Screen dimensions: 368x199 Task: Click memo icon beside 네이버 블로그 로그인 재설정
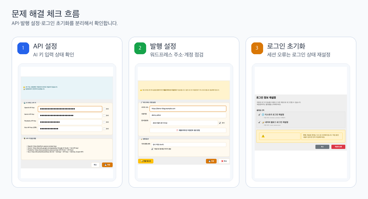[x=263, y=122]
